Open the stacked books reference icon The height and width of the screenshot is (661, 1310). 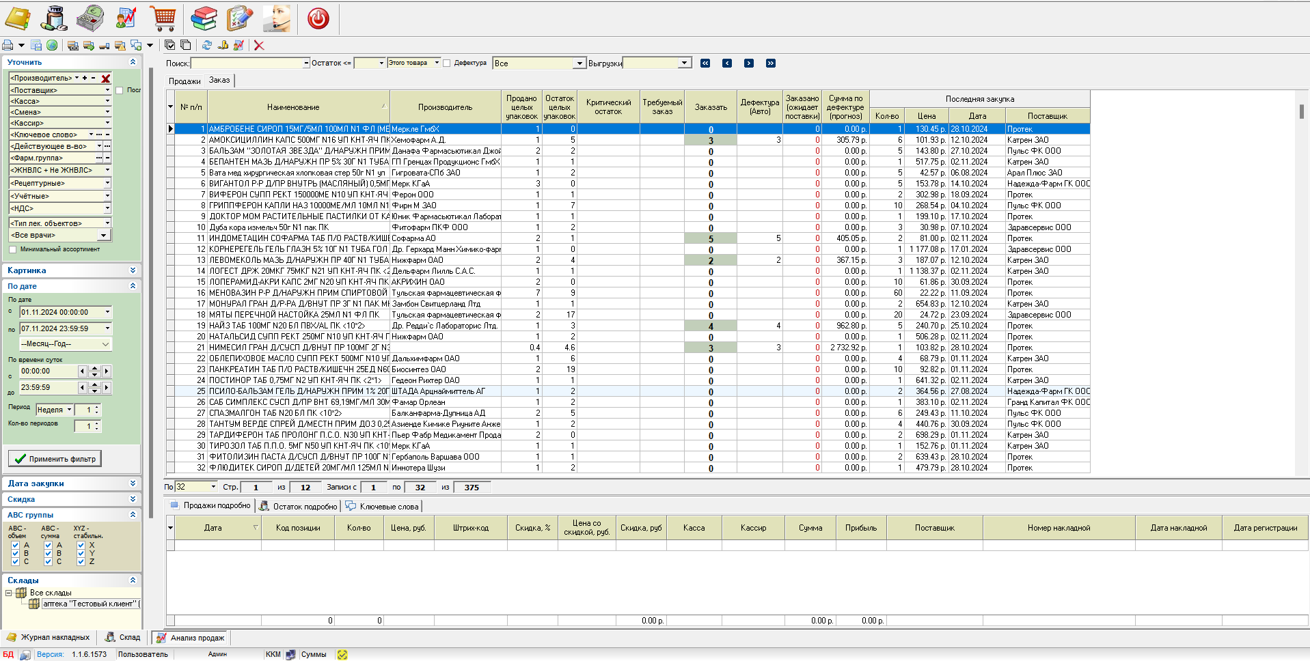(x=204, y=18)
